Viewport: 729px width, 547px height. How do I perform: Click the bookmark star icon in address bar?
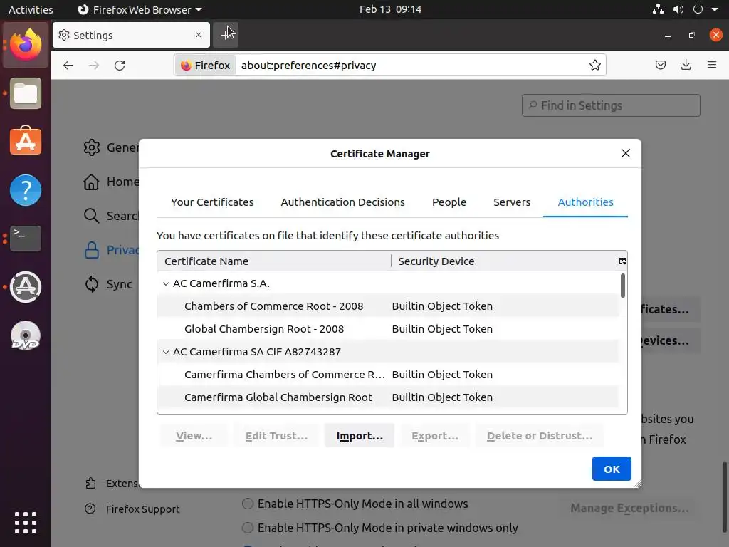click(595, 66)
